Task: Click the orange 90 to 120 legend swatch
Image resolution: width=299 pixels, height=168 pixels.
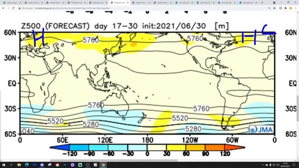Action: point(215,147)
